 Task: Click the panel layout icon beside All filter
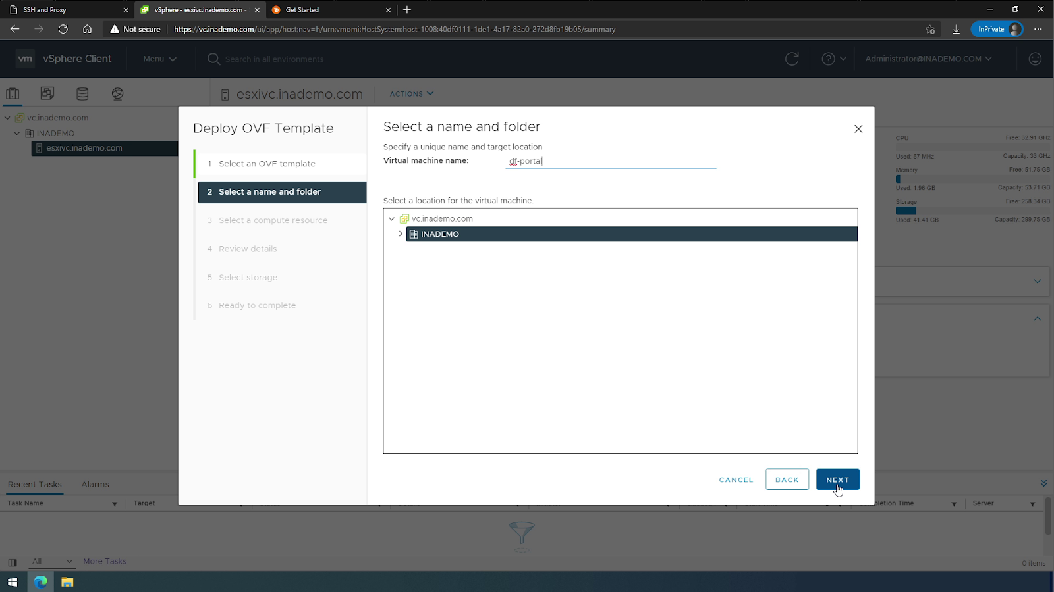click(x=13, y=562)
